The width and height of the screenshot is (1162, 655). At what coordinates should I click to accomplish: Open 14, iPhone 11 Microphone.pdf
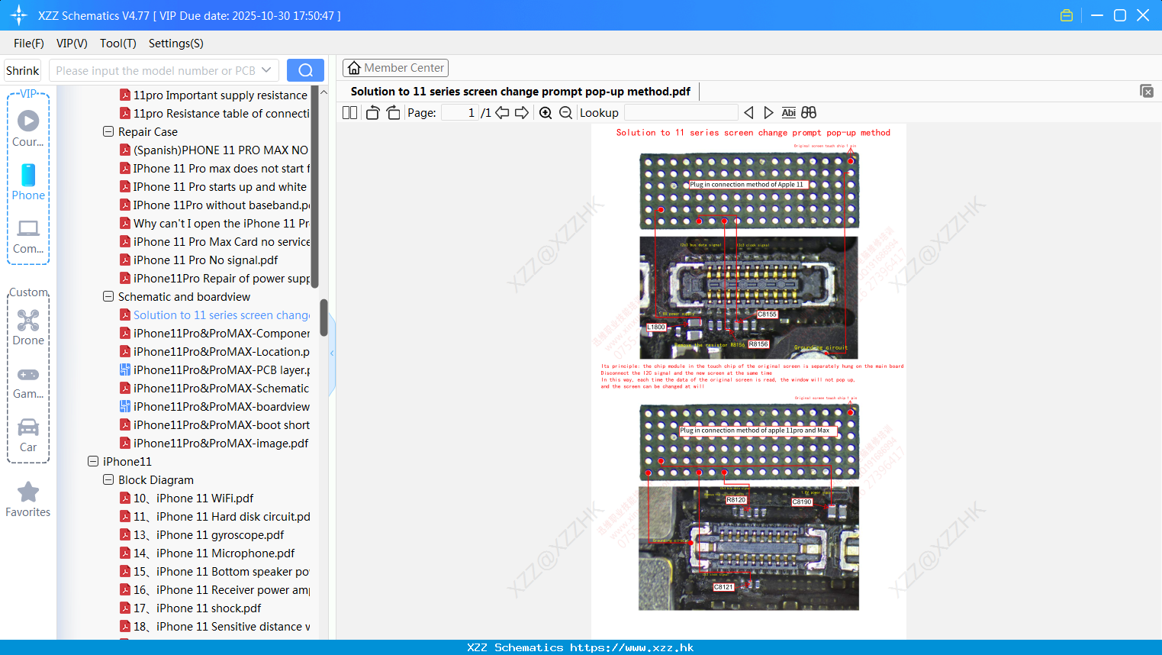(x=208, y=553)
